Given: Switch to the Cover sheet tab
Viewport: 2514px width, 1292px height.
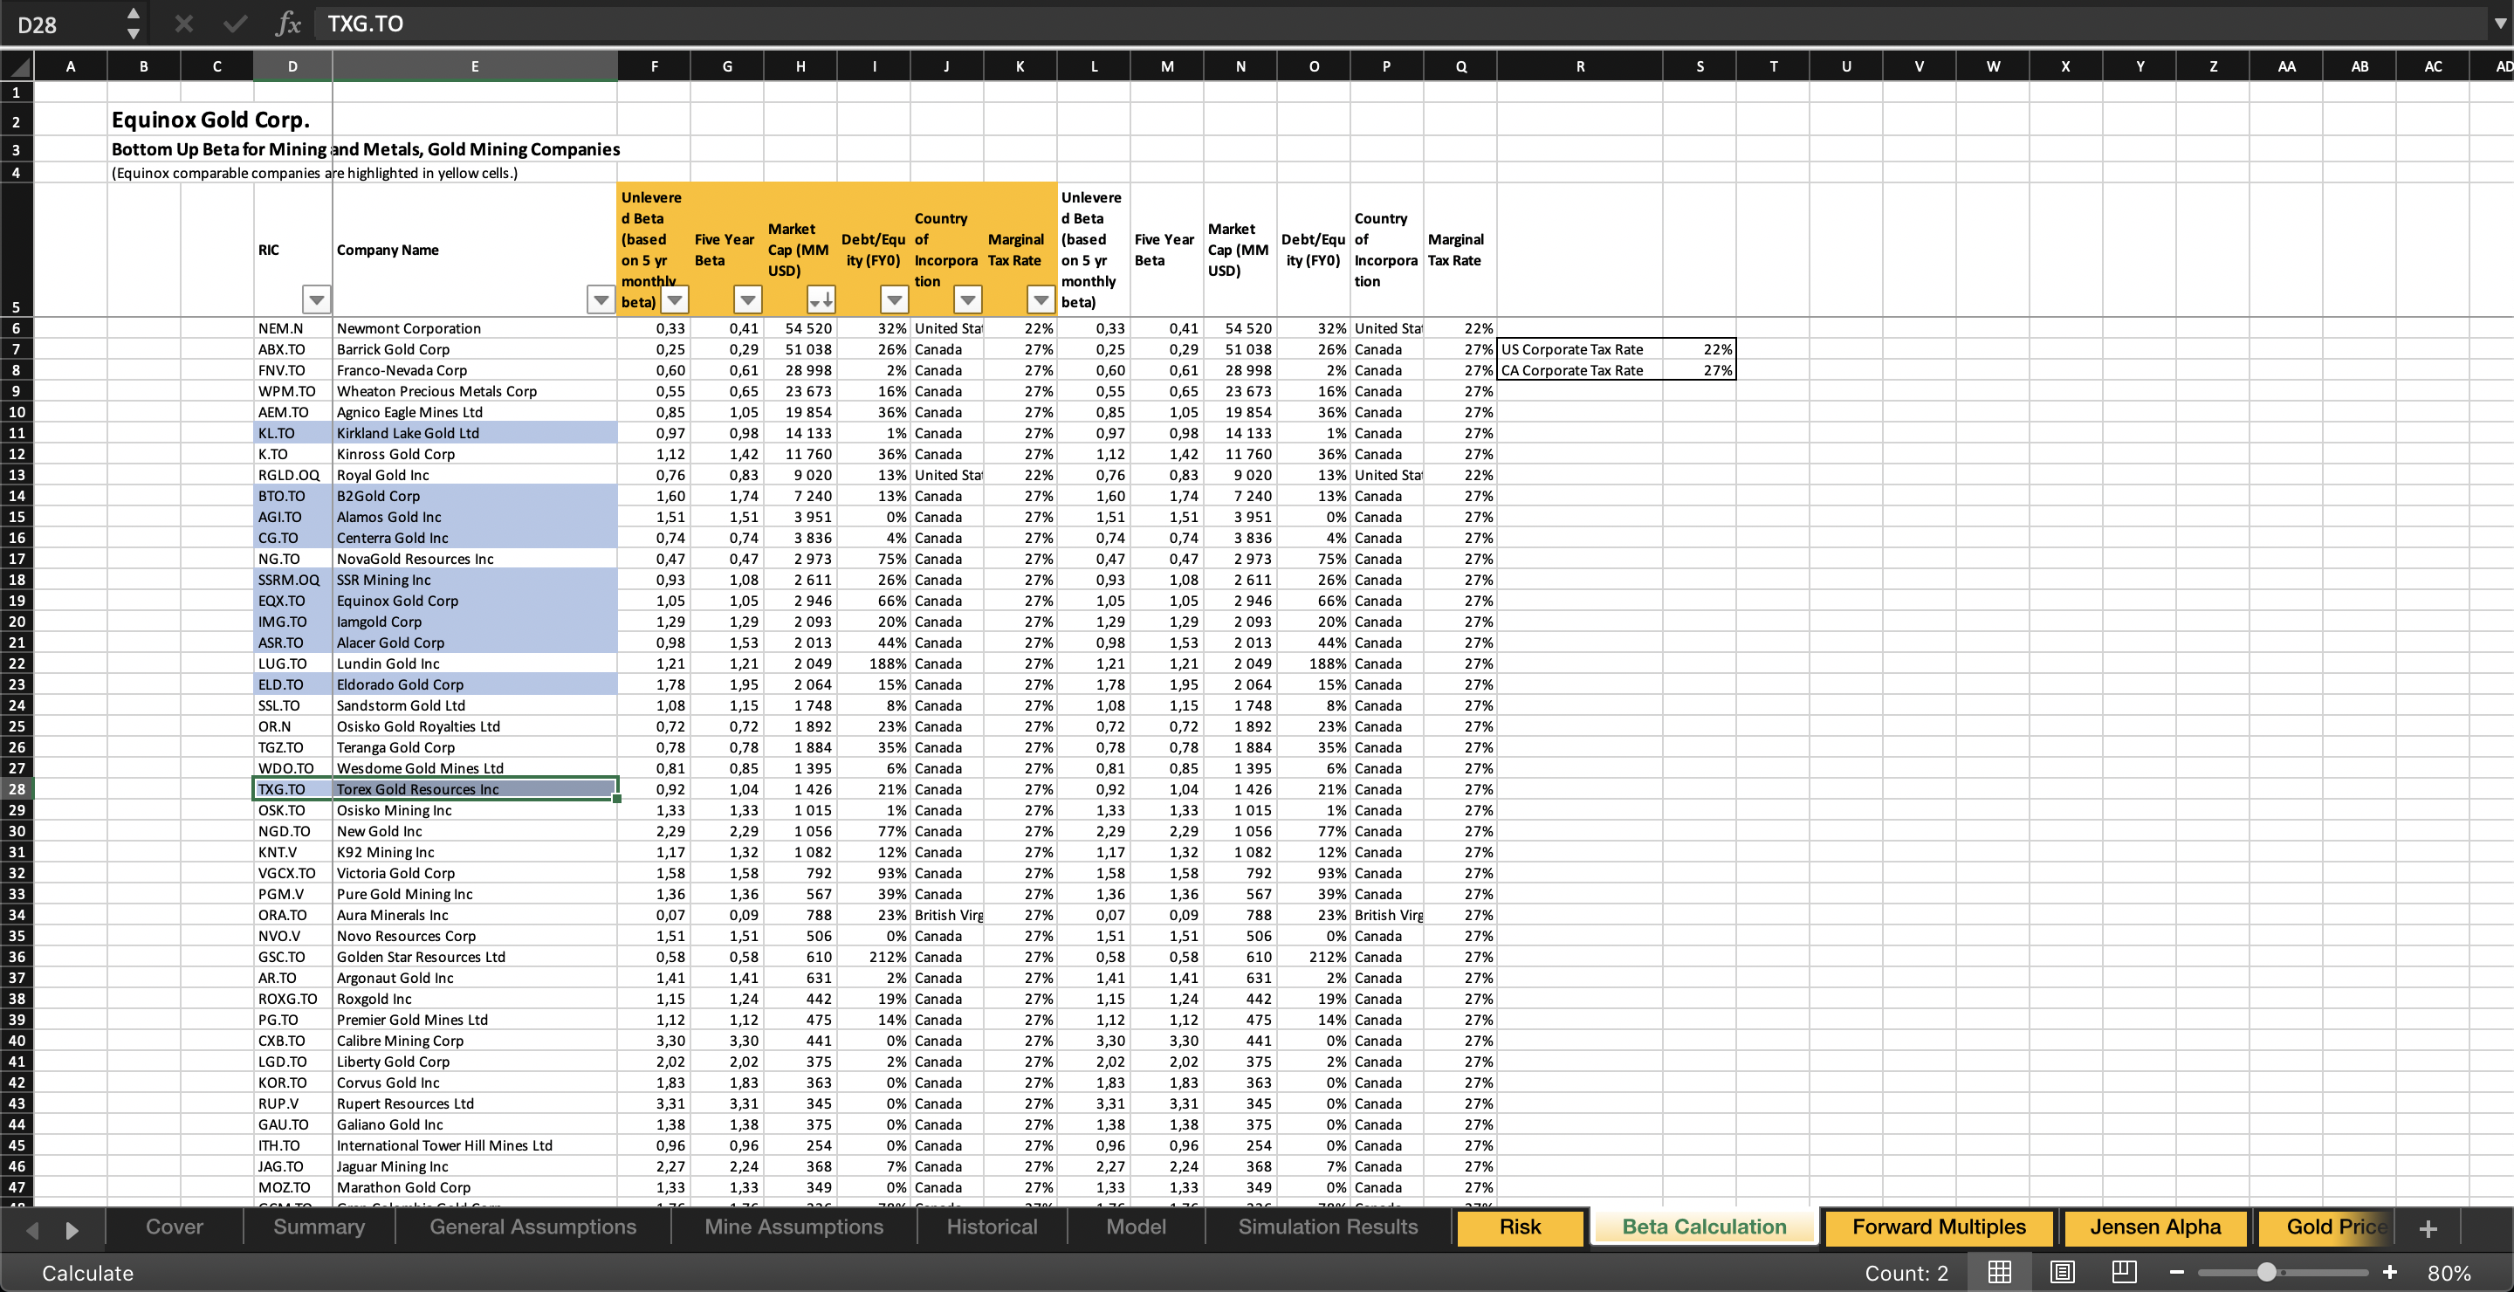Looking at the screenshot, I should (x=174, y=1227).
